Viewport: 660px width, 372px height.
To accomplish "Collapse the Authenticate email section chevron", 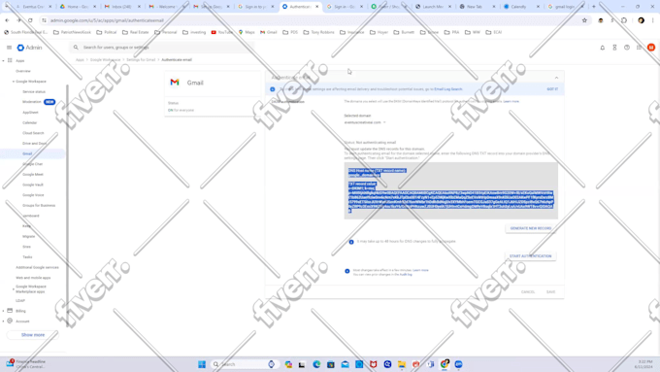I will (x=556, y=78).
